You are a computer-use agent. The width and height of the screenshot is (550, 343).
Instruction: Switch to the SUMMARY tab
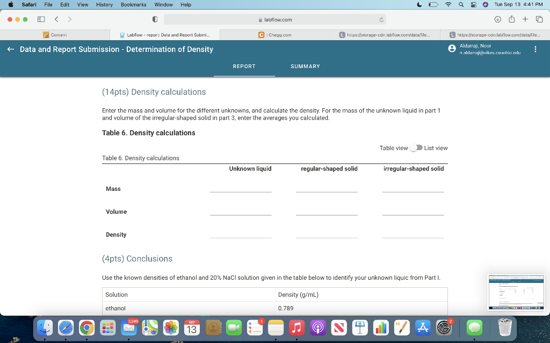pos(305,66)
